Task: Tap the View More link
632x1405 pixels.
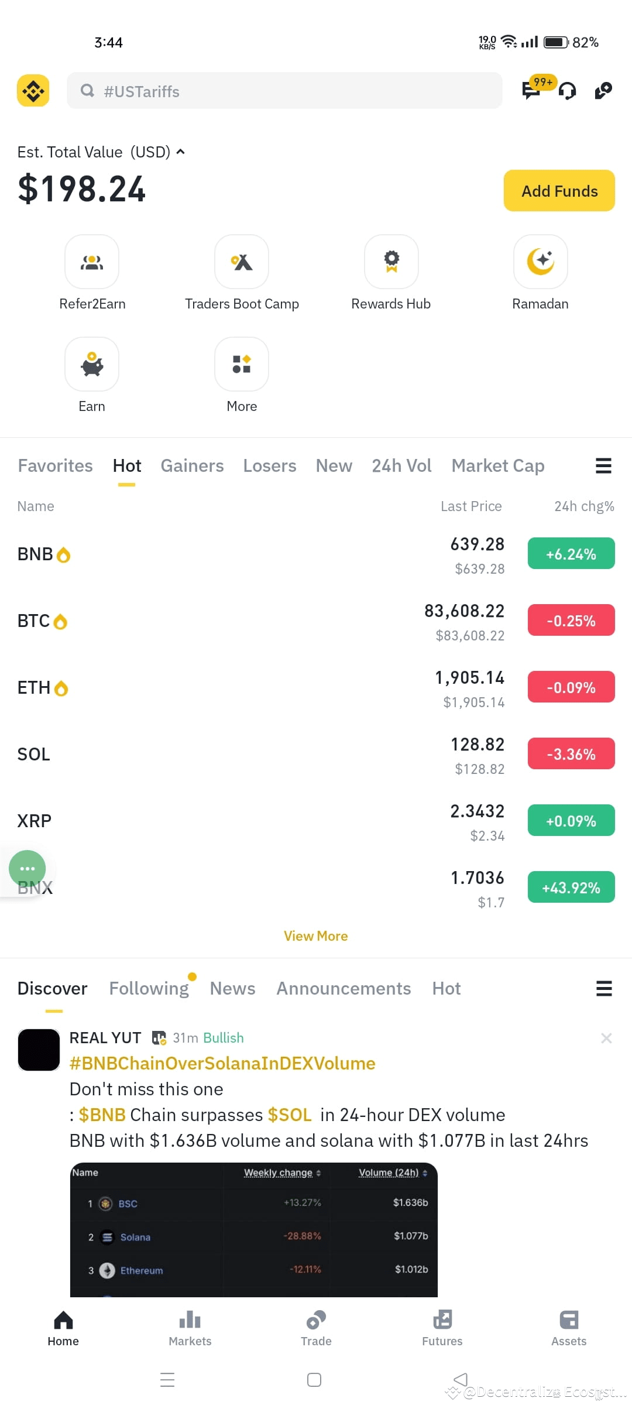Action: (316, 936)
